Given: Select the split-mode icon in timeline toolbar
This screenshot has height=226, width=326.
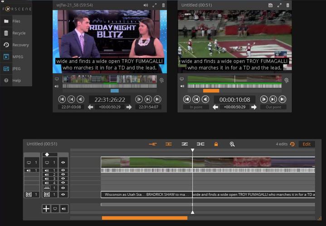Looking at the screenshot, I should [200, 144].
